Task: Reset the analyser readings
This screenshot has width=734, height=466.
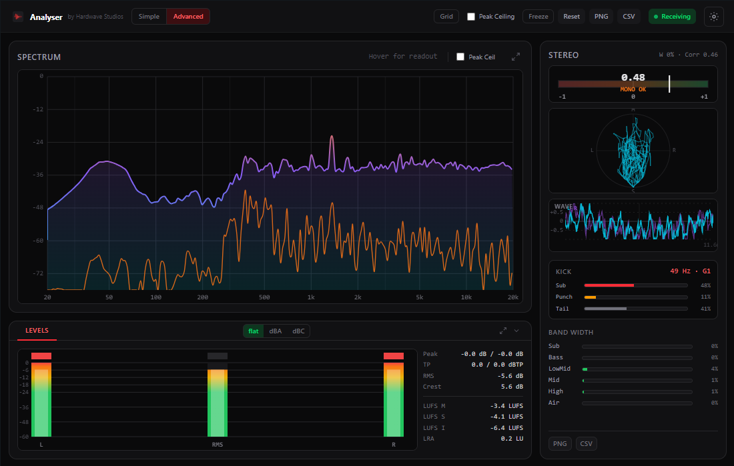Action: [571, 17]
